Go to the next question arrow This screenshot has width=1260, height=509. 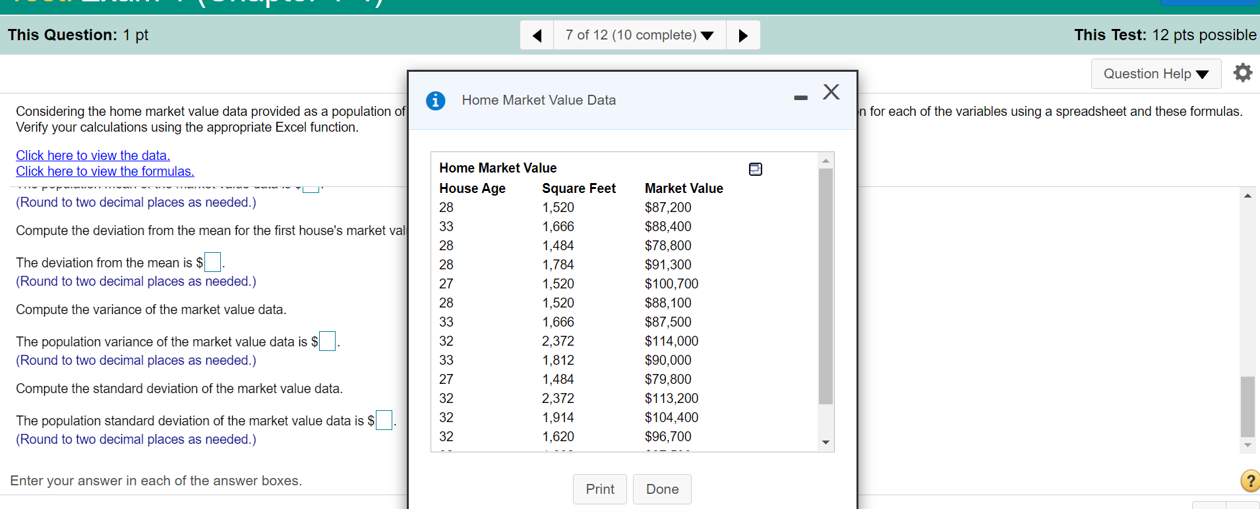[x=743, y=35]
